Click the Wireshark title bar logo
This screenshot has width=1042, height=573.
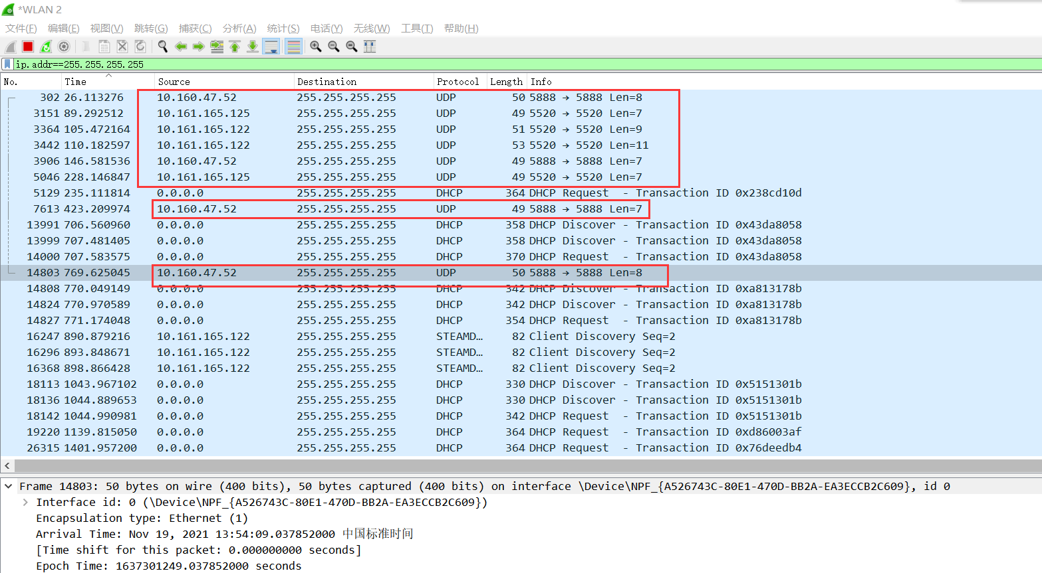point(8,9)
